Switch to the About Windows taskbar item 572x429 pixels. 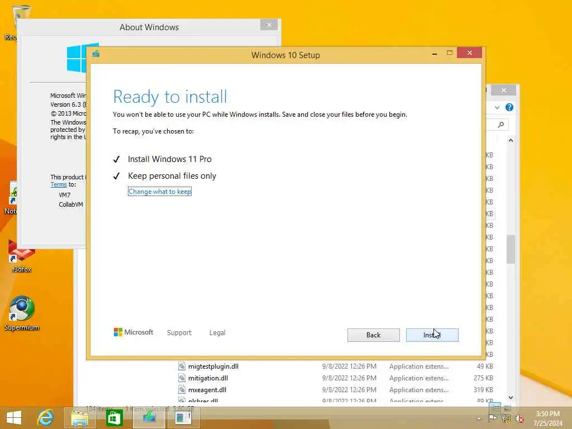tap(183, 418)
